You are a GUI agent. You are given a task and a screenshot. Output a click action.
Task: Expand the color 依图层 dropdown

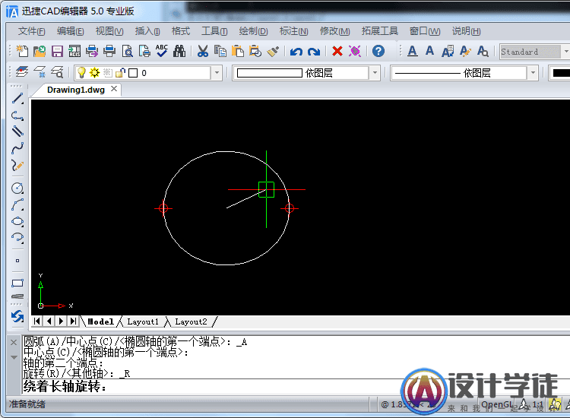click(x=375, y=73)
